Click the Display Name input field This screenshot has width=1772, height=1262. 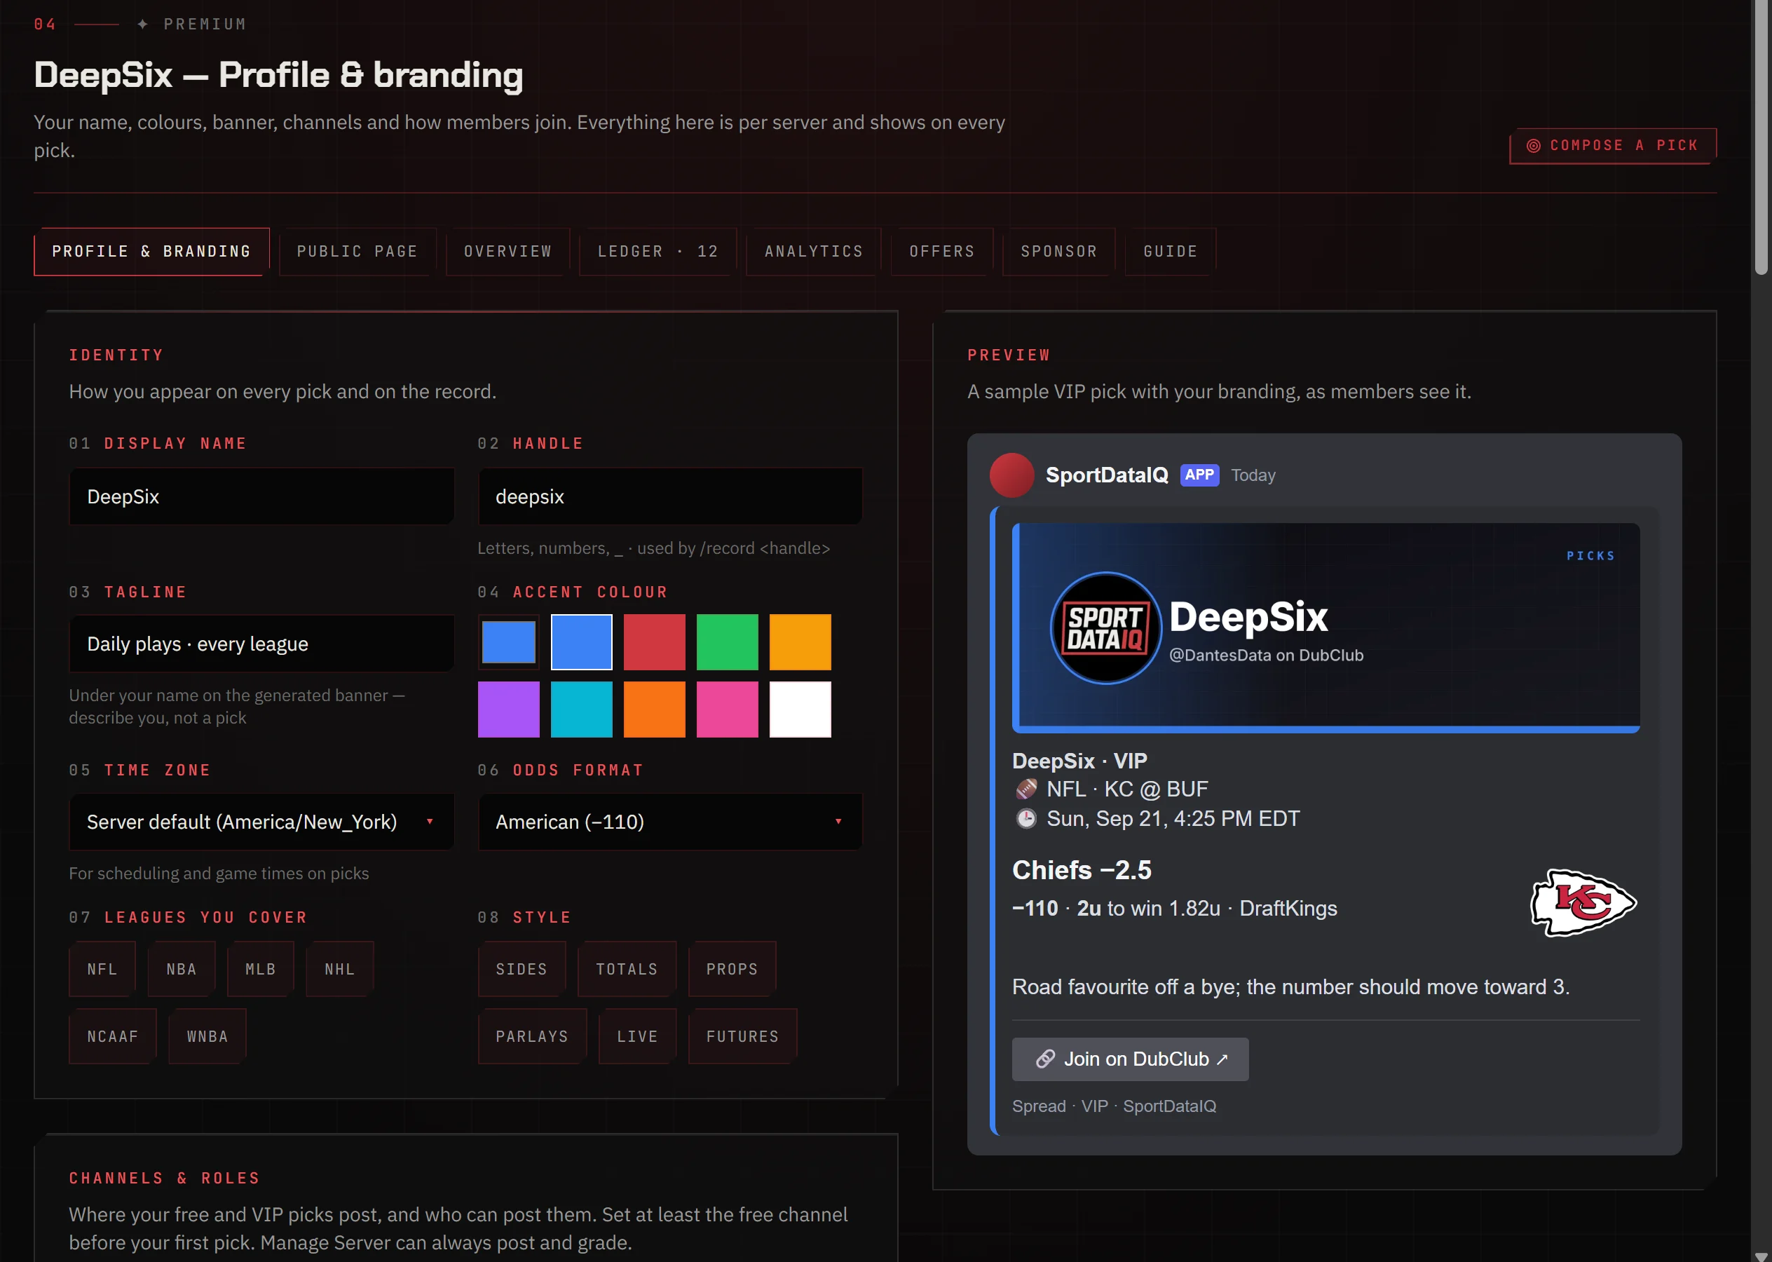pos(261,496)
